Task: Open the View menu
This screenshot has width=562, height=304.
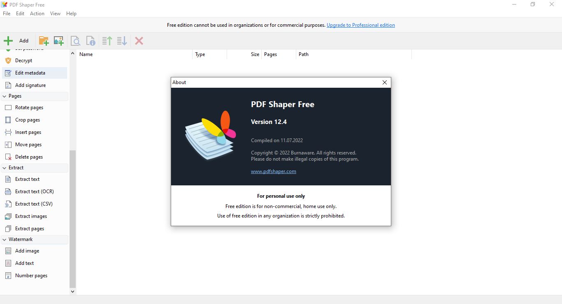Action: pos(55,14)
